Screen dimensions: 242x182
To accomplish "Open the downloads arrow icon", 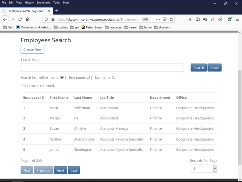I will click(x=190, y=19).
